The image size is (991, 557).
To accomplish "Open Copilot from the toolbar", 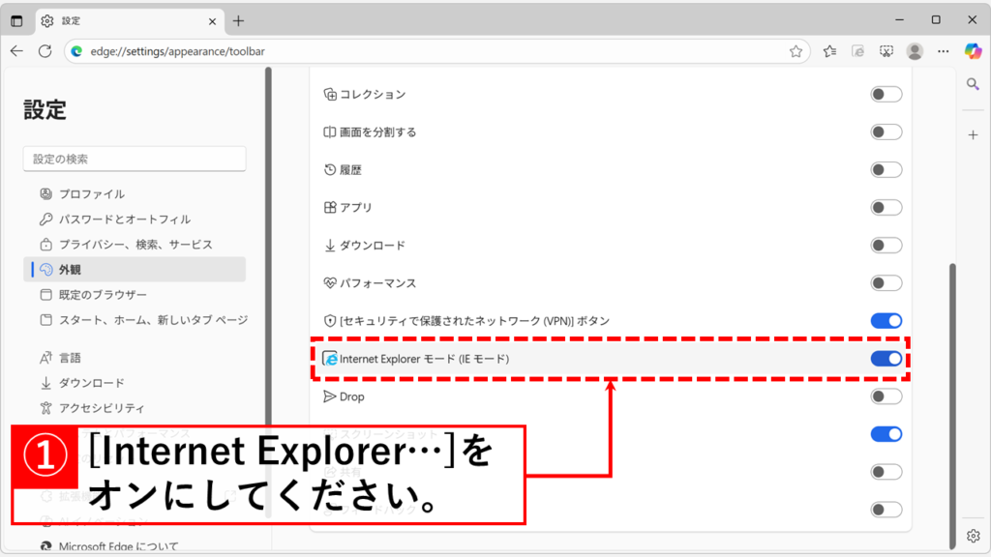I will click(x=973, y=51).
